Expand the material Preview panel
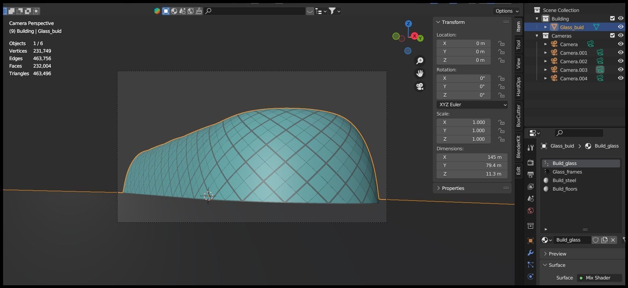Viewport: 628px width, 288px height. 545,254
